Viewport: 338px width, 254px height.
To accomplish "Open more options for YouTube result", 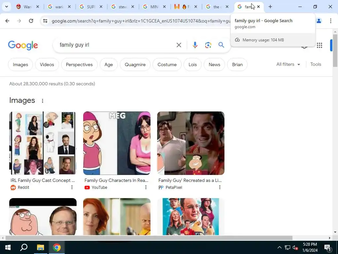I will point(146,187).
